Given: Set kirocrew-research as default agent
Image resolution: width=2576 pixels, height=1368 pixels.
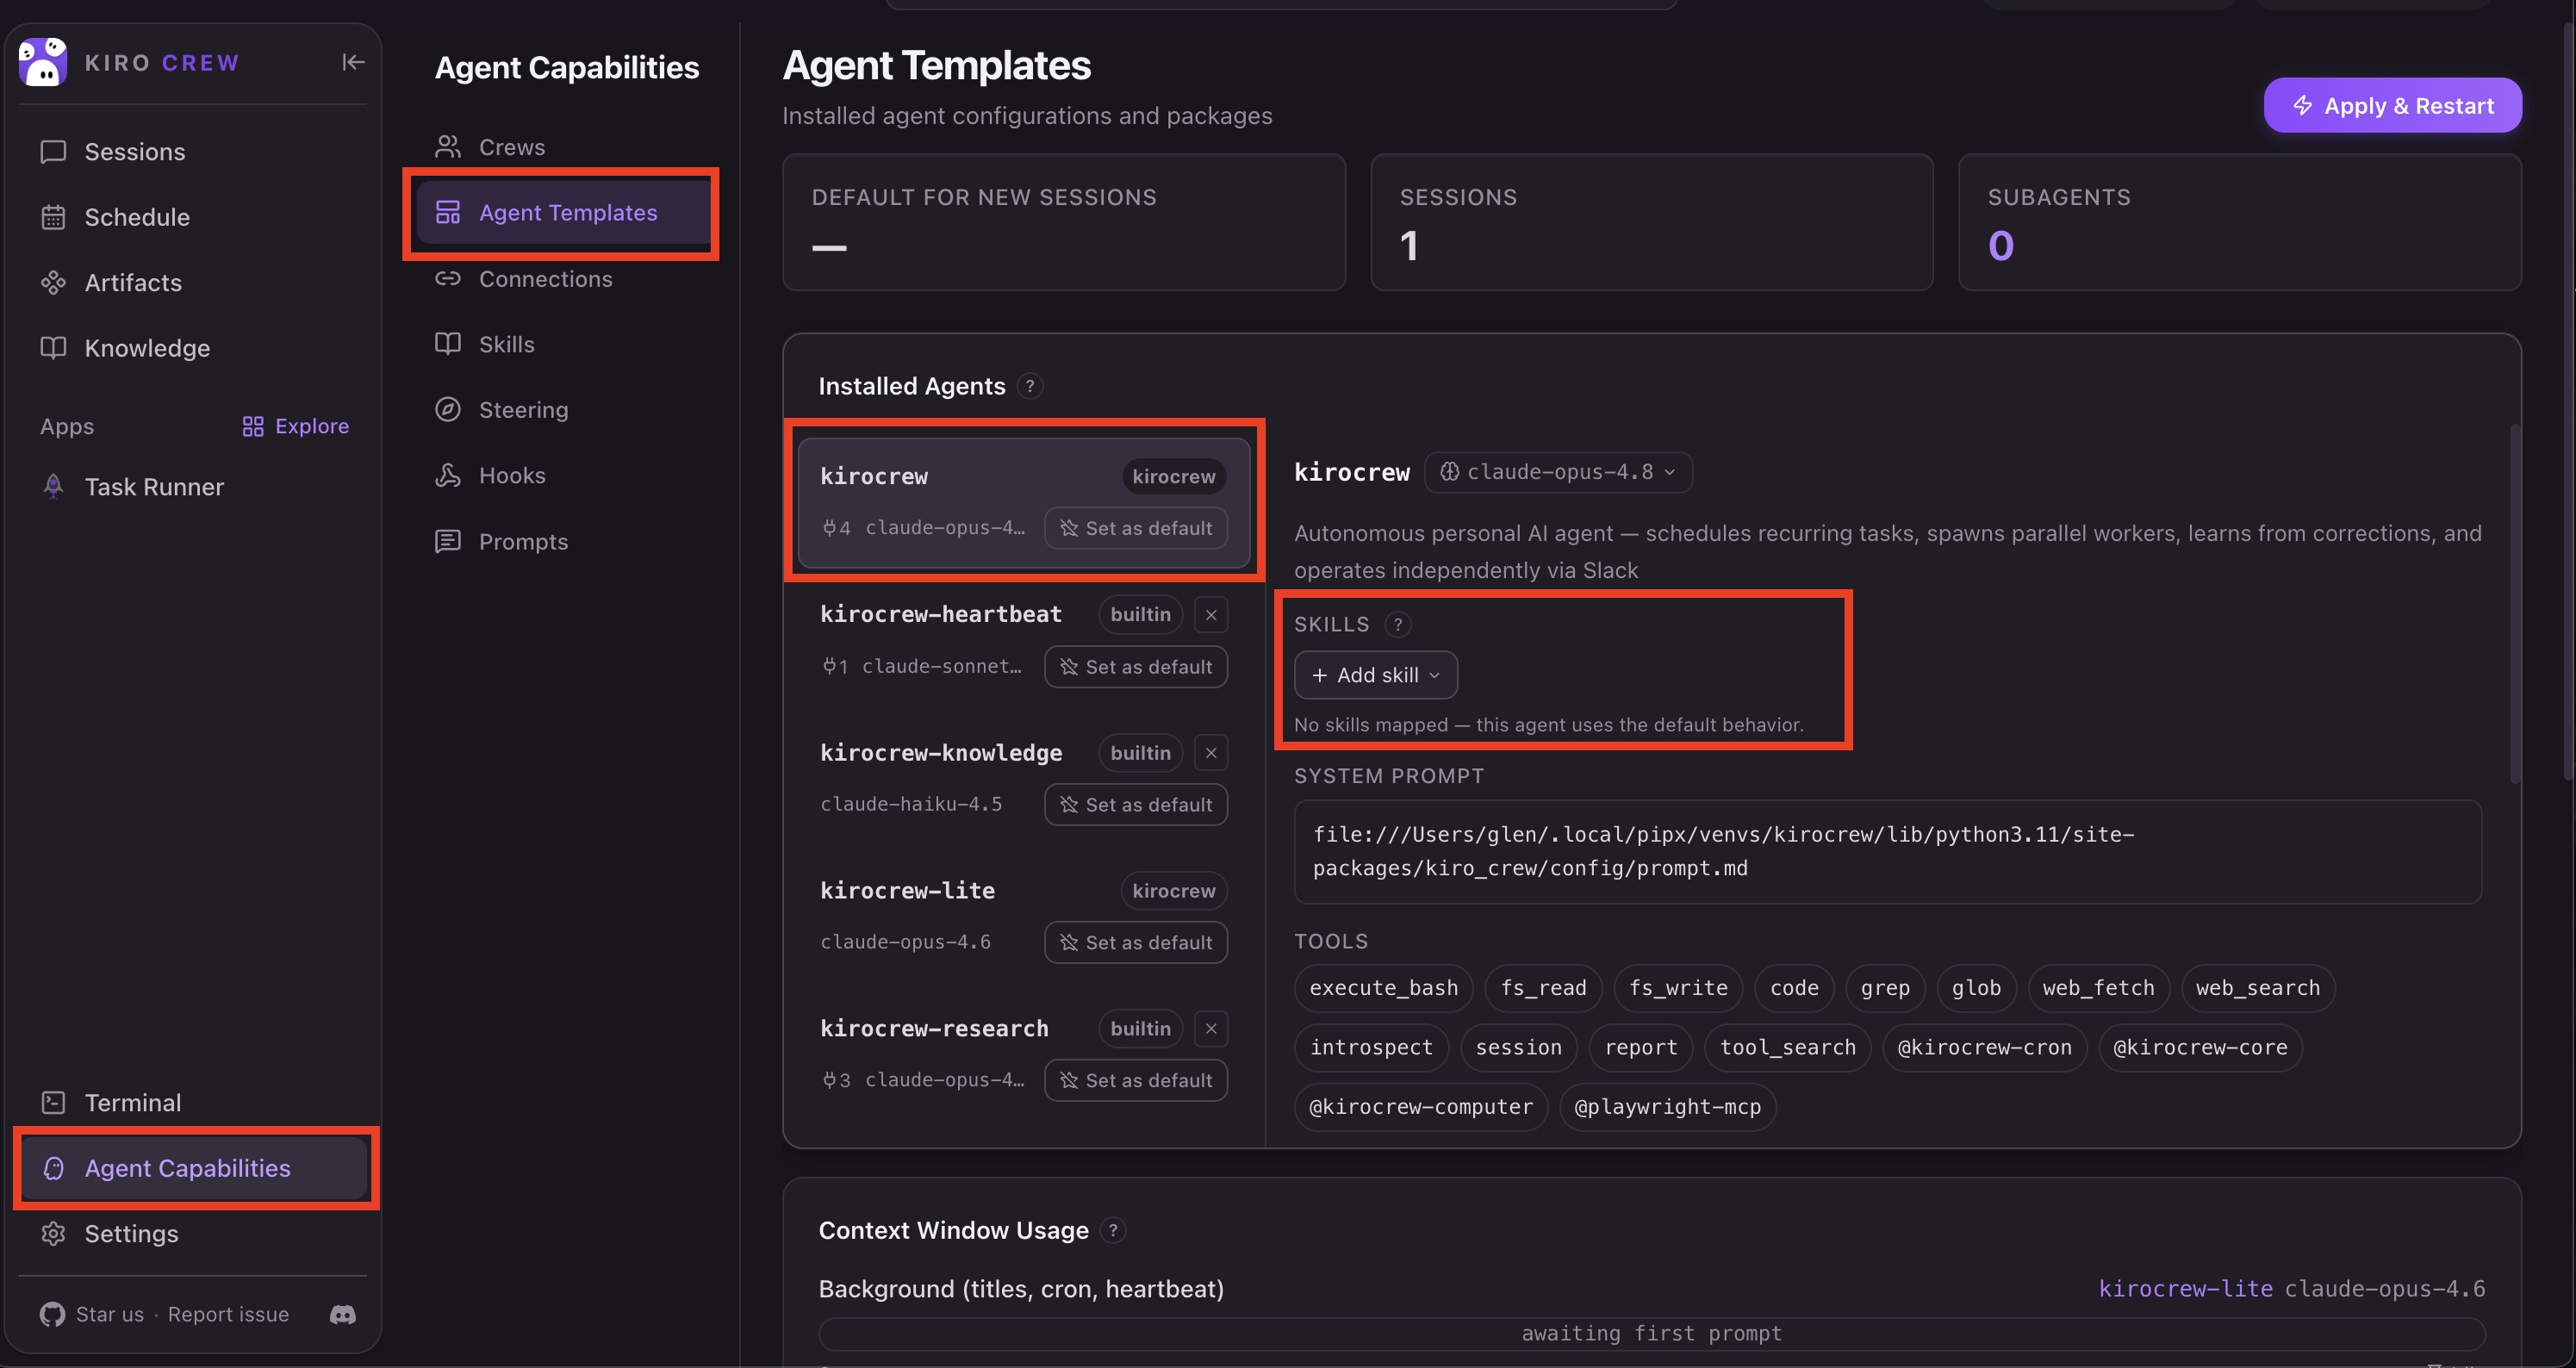Looking at the screenshot, I should click(1136, 1081).
